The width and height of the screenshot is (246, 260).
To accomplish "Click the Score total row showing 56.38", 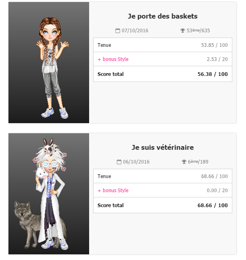I will point(163,74).
